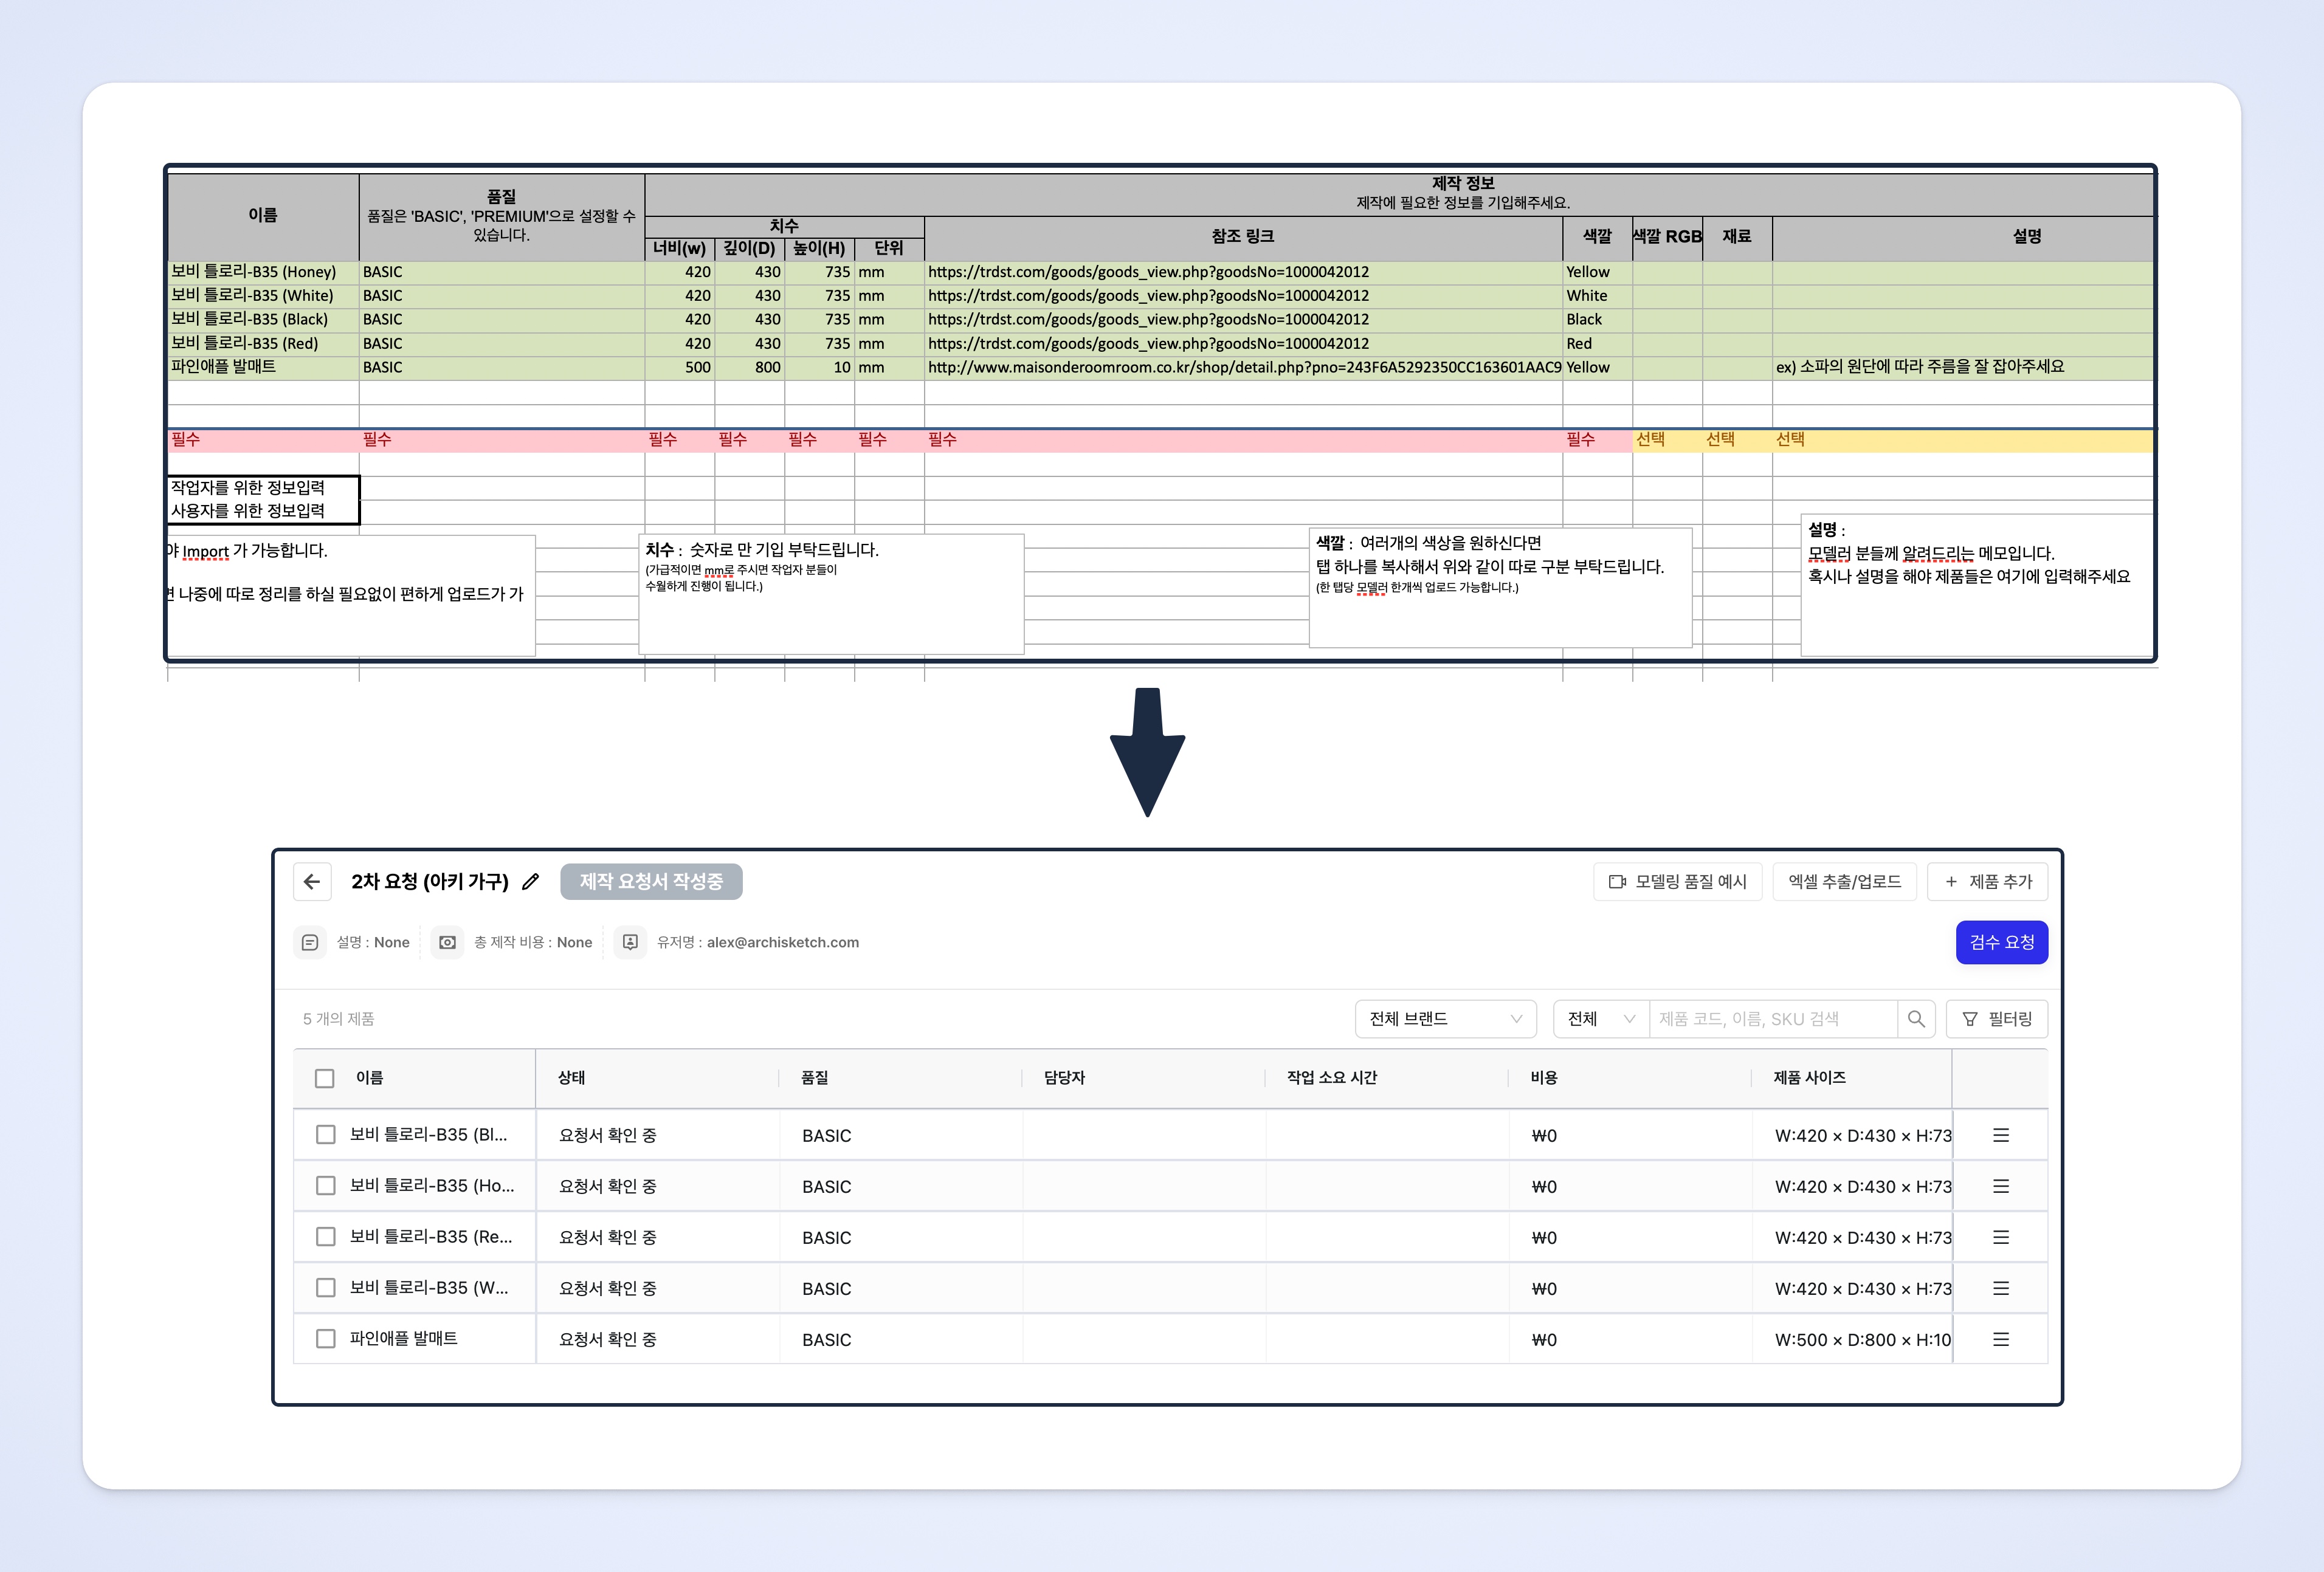The image size is (2324, 1572).
Task: Click the 5 개의 제품 count text
Action: tap(339, 1018)
